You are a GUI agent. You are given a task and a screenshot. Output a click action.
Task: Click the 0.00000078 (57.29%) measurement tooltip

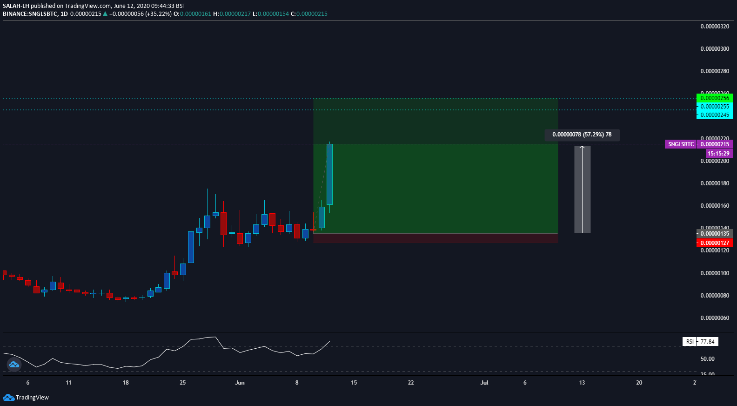point(582,135)
